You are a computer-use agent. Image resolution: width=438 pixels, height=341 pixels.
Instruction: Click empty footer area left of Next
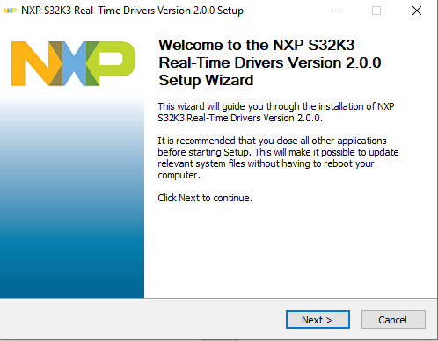click(x=141, y=319)
